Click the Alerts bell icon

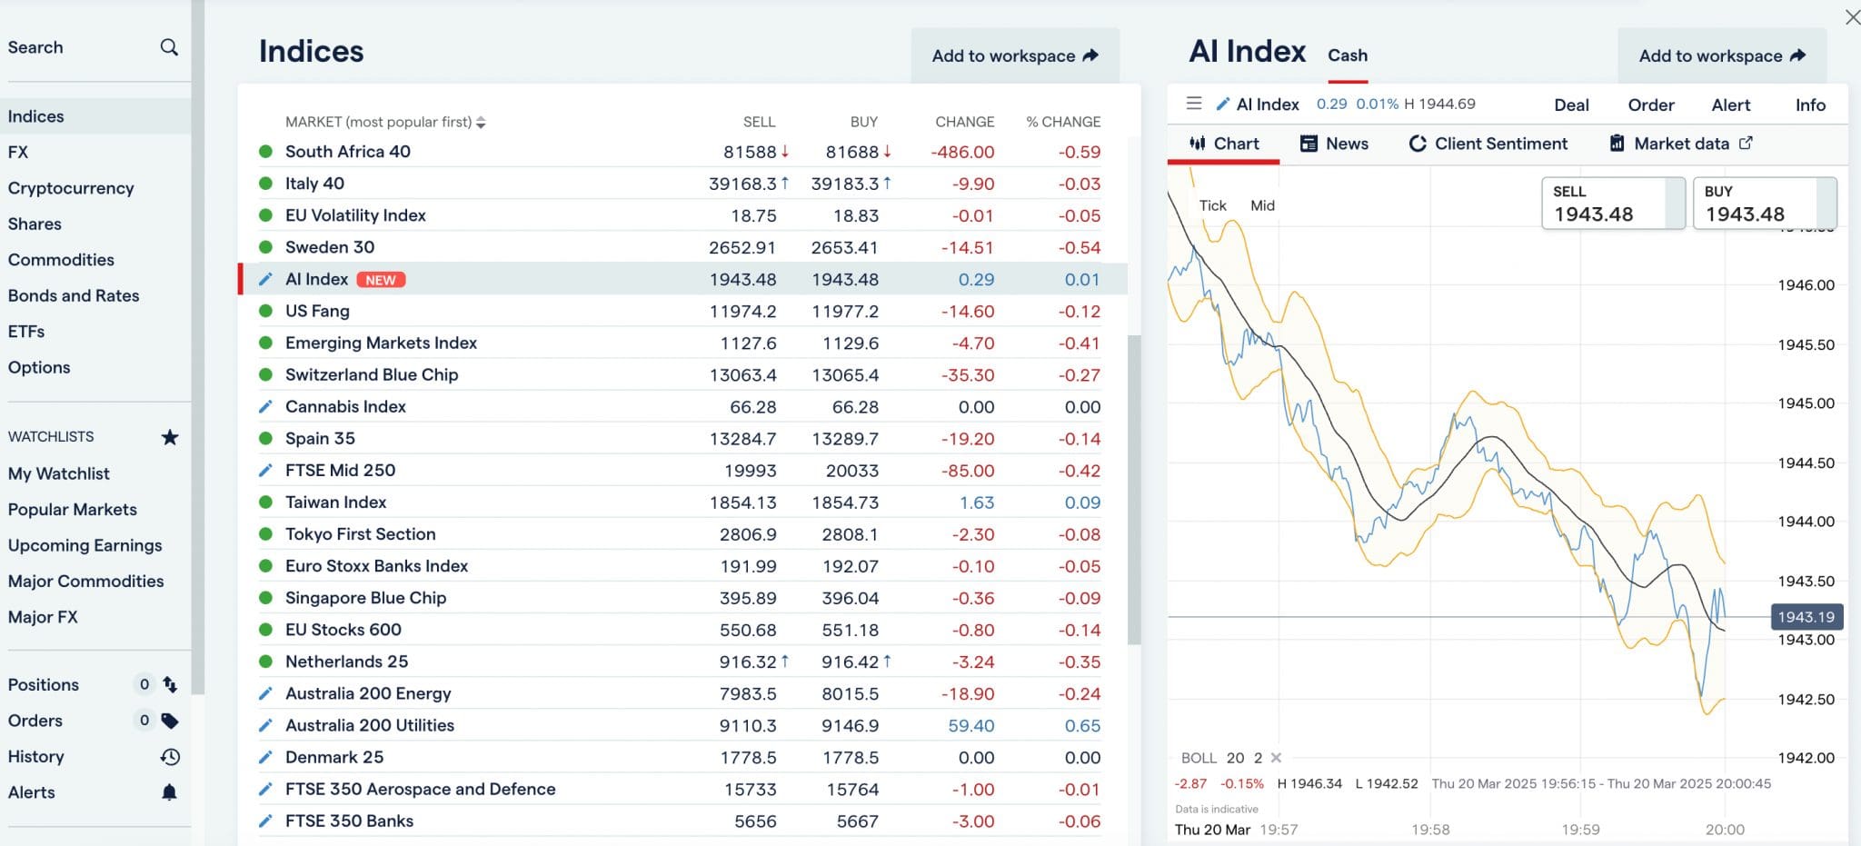169,792
